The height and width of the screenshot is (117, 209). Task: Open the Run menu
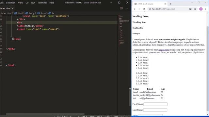[x=33, y=3]
